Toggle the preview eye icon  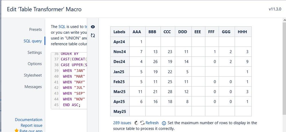click(x=93, y=27)
